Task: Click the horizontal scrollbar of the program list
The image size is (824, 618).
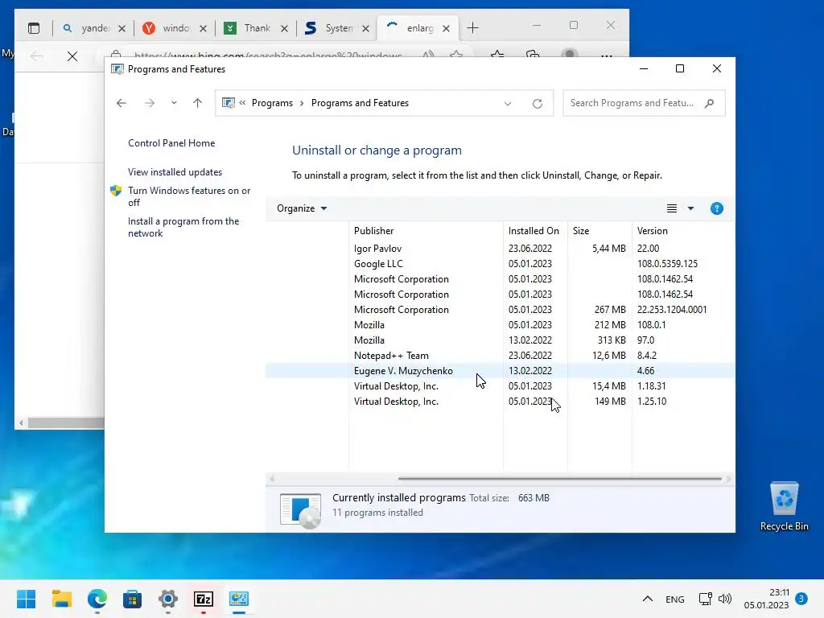Action: coord(560,479)
